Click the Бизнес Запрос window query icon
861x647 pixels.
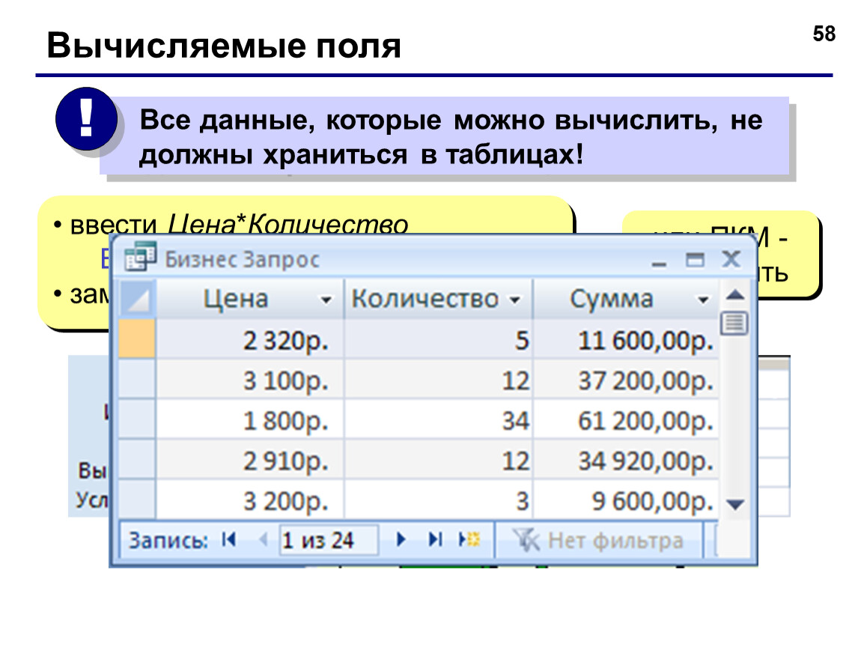[140, 257]
